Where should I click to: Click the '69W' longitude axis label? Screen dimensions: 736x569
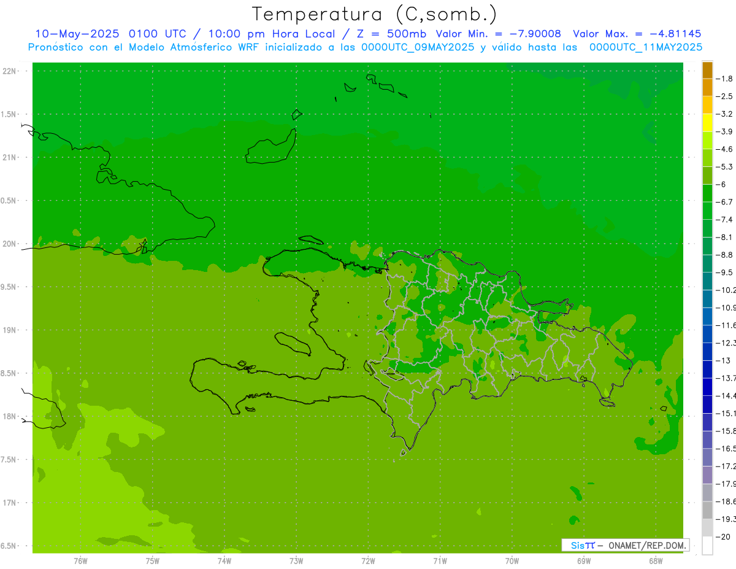(584, 561)
